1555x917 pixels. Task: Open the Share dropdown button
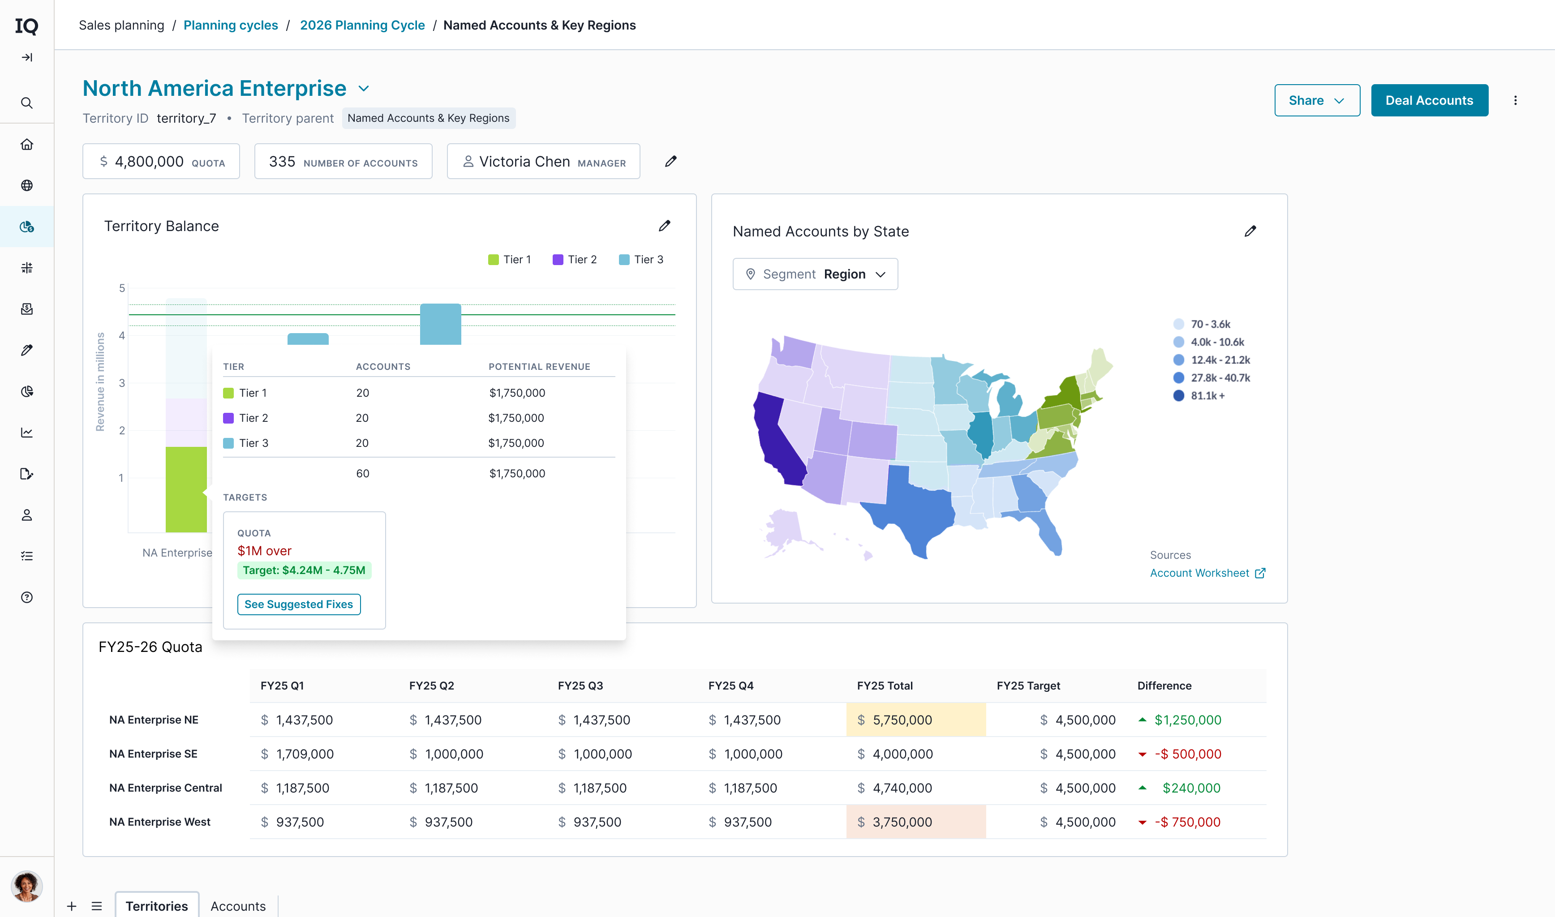point(1317,100)
